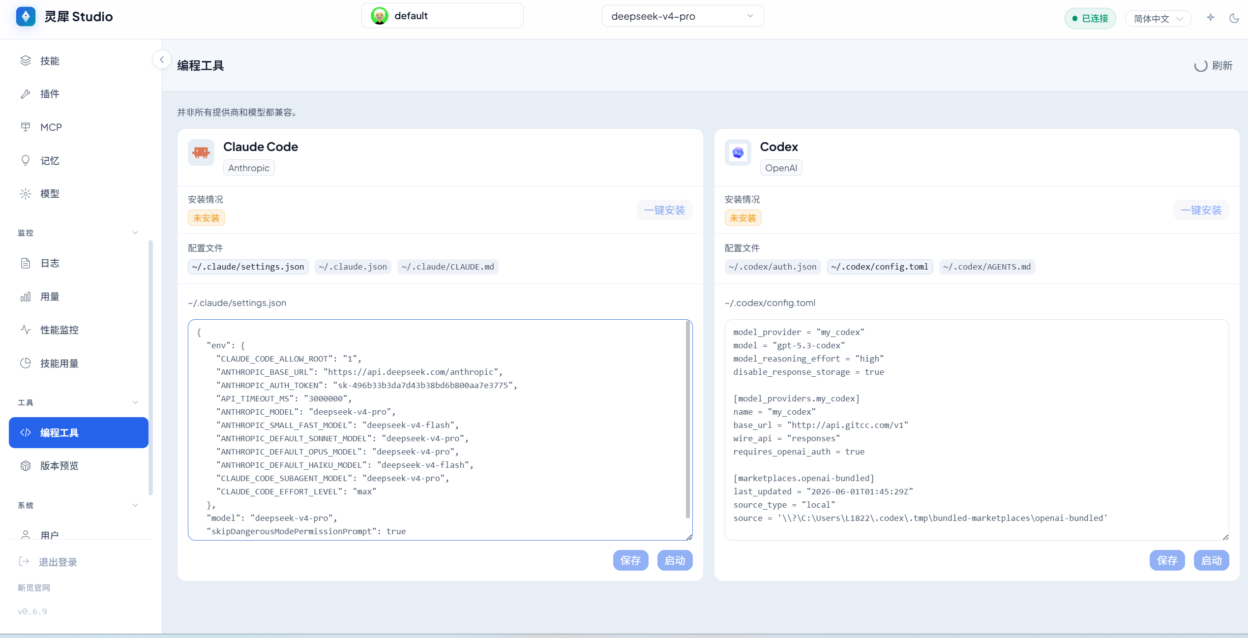
Task: Open the 用量 bar chart icon
Action: click(26, 297)
